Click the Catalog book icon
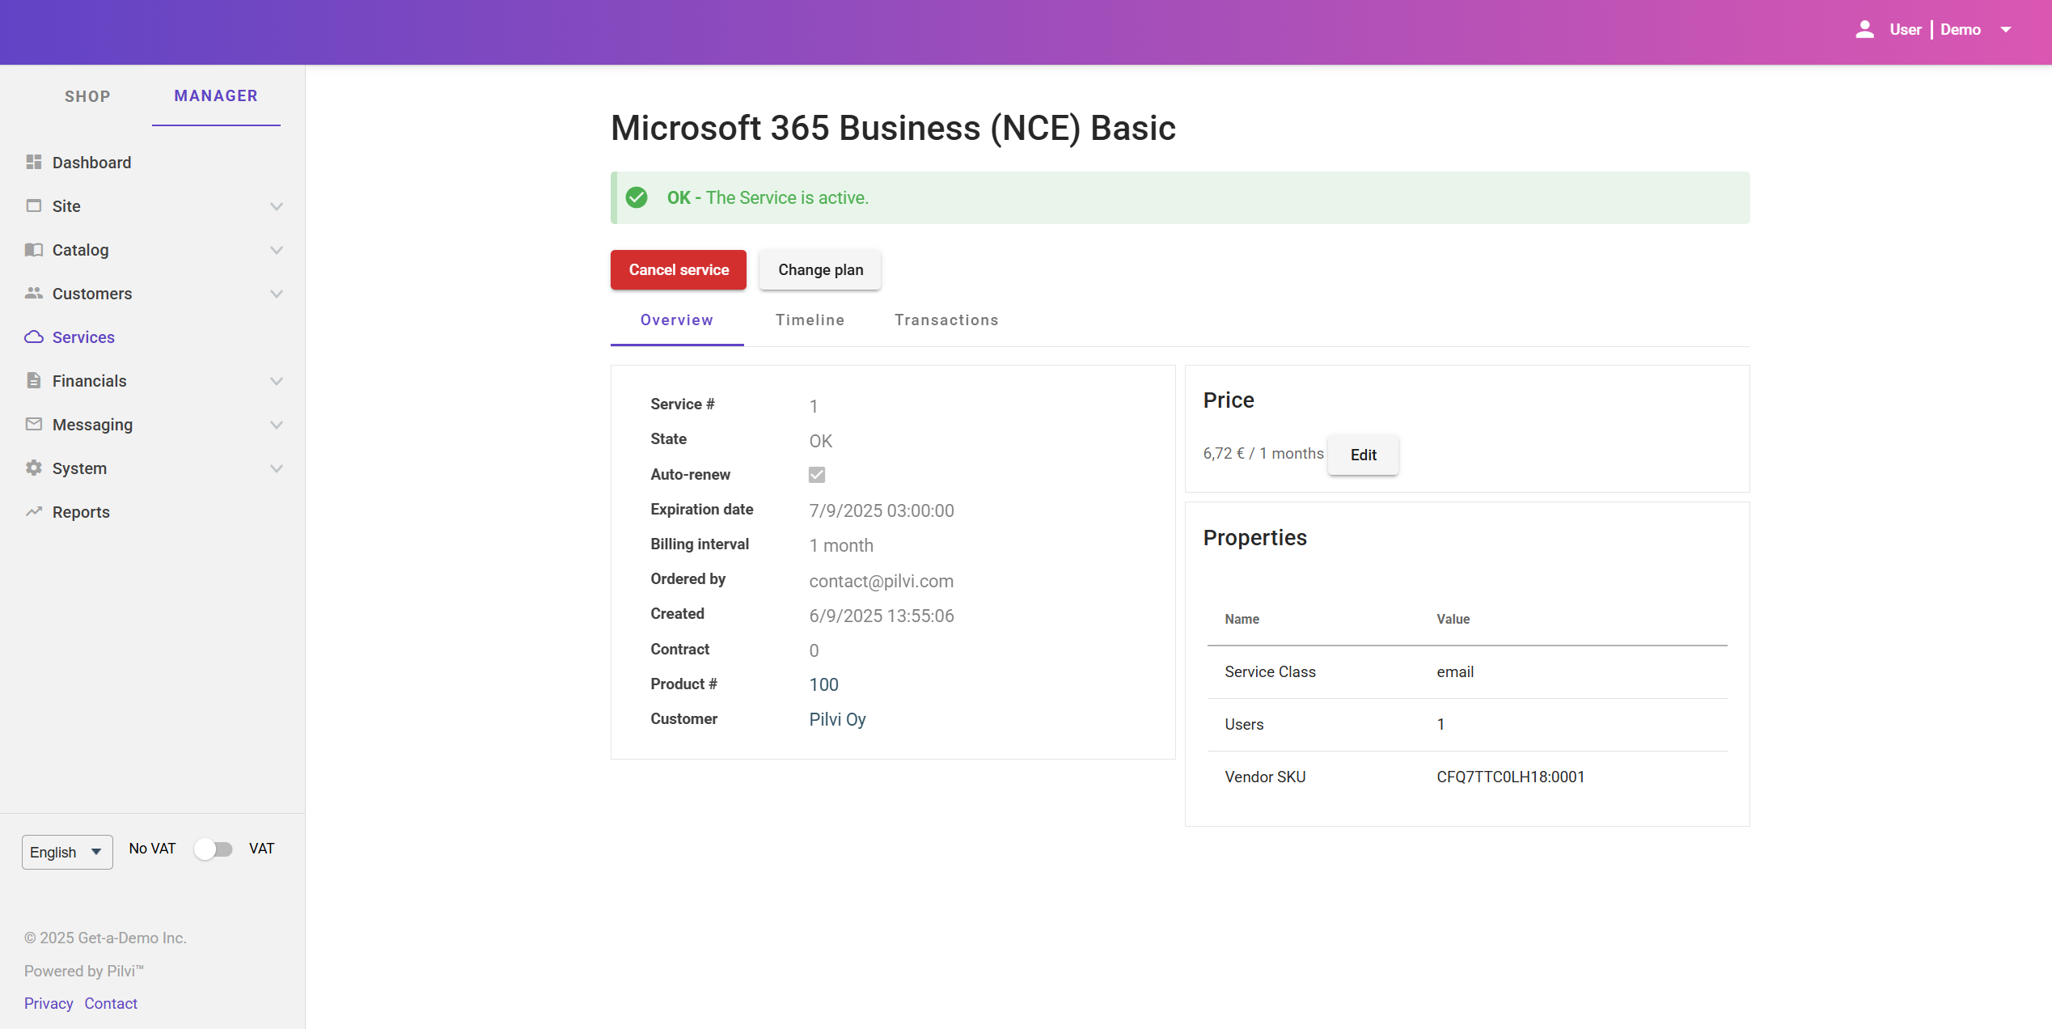Image resolution: width=2052 pixels, height=1029 pixels. coord(33,250)
